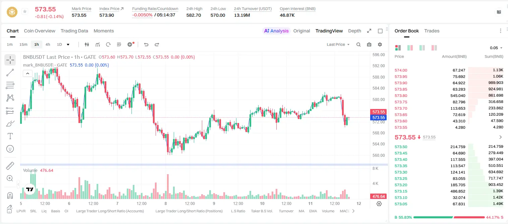
Task: Activate the magnet snap mode icon
Action: pyautogui.click(x=10, y=195)
